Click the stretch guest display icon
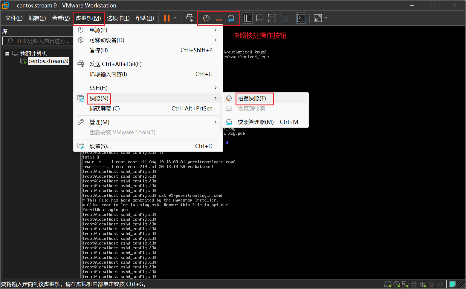Screen dimensions: 466x289 click(318, 18)
